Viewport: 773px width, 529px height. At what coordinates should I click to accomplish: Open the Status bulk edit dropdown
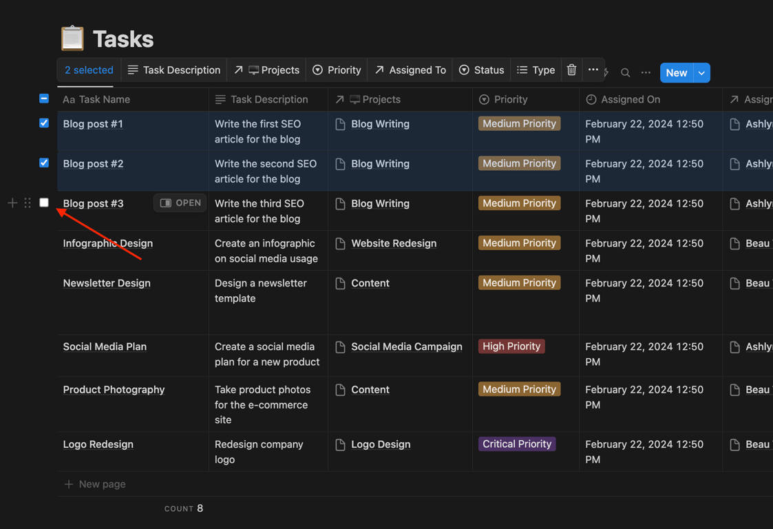[x=481, y=70]
